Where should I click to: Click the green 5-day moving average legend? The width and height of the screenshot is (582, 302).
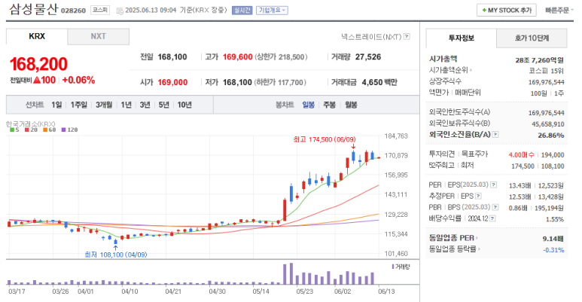[x=14, y=130]
